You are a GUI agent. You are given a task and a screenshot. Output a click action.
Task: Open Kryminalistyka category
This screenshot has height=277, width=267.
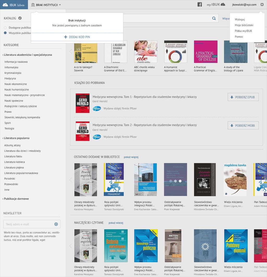13,73
